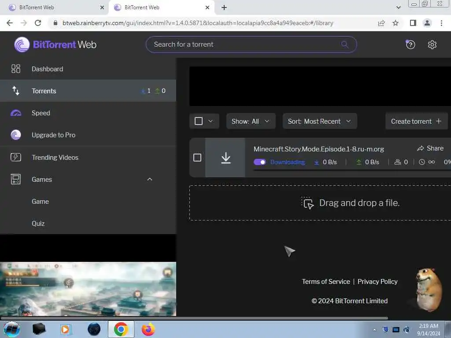The height and width of the screenshot is (338, 451).
Task: Show hidden system tray icons
Action: (x=374, y=330)
